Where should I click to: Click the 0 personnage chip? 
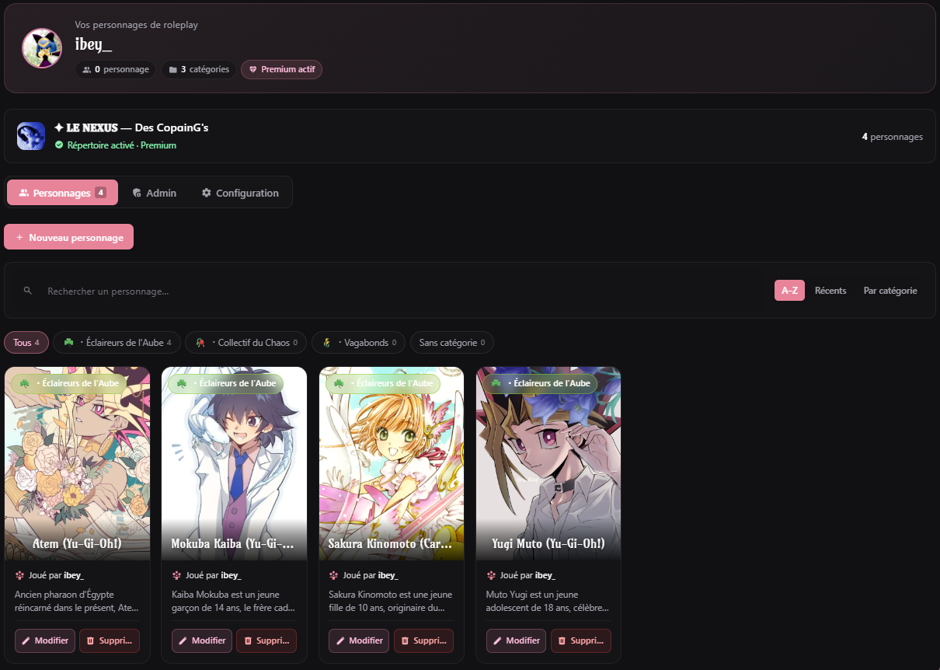(116, 69)
